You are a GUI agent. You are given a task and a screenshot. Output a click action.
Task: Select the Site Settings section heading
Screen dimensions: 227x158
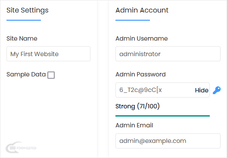point(28,10)
